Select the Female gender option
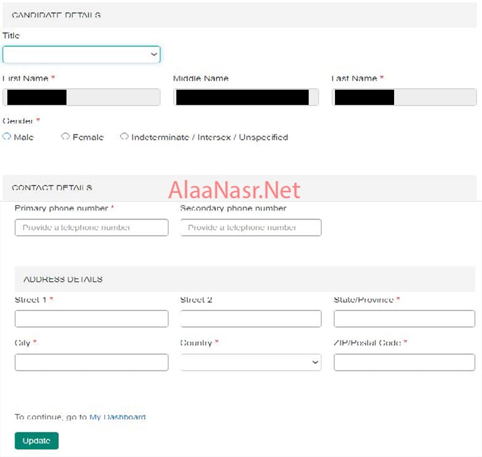 click(x=65, y=137)
